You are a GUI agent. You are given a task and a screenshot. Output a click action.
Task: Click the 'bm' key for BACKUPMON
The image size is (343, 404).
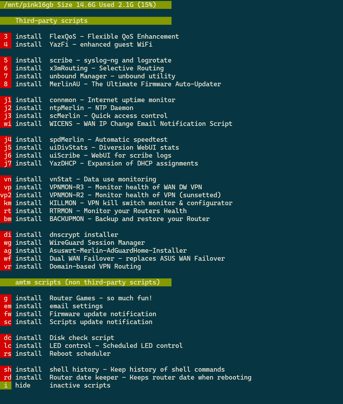(x=7, y=219)
